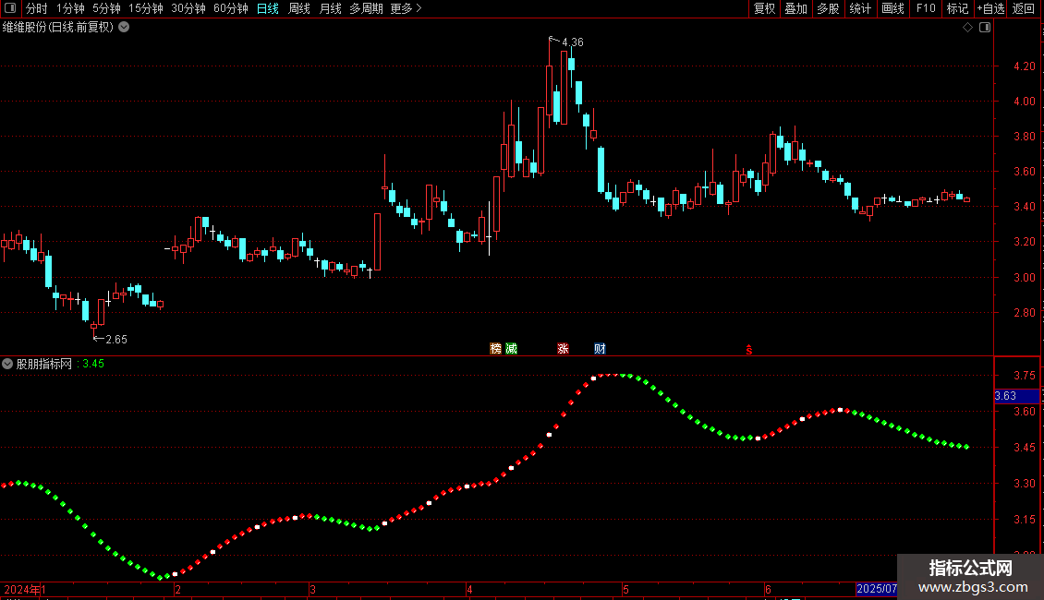Click the 涨 event marker
This screenshot has width=1044, height=600.
[563, 349]
